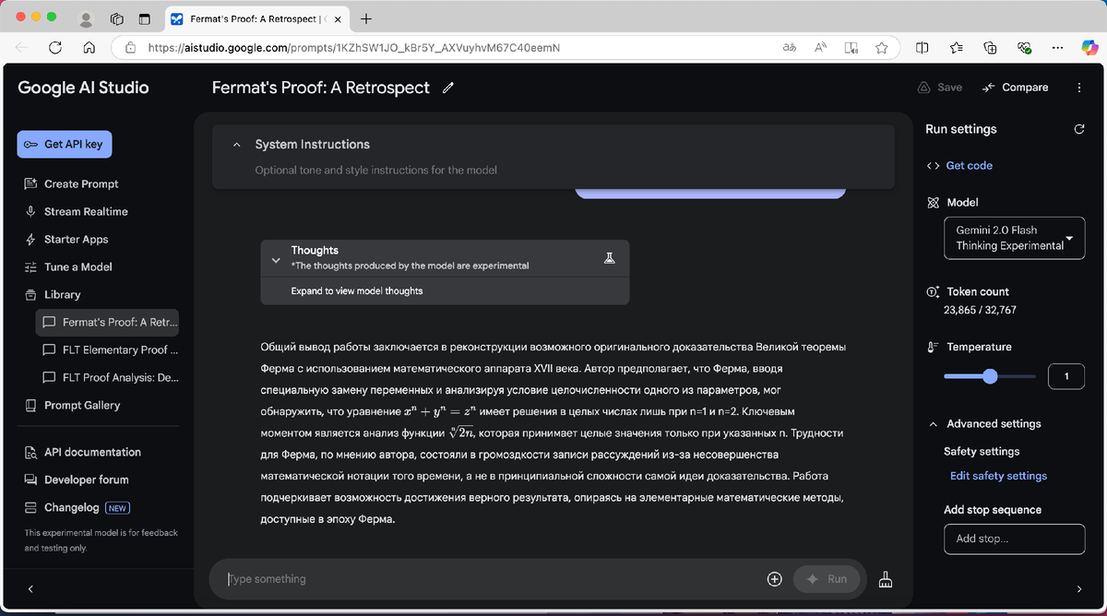
Task: Edit prompt title with pencil icon
Action: [x=448, y=88]
